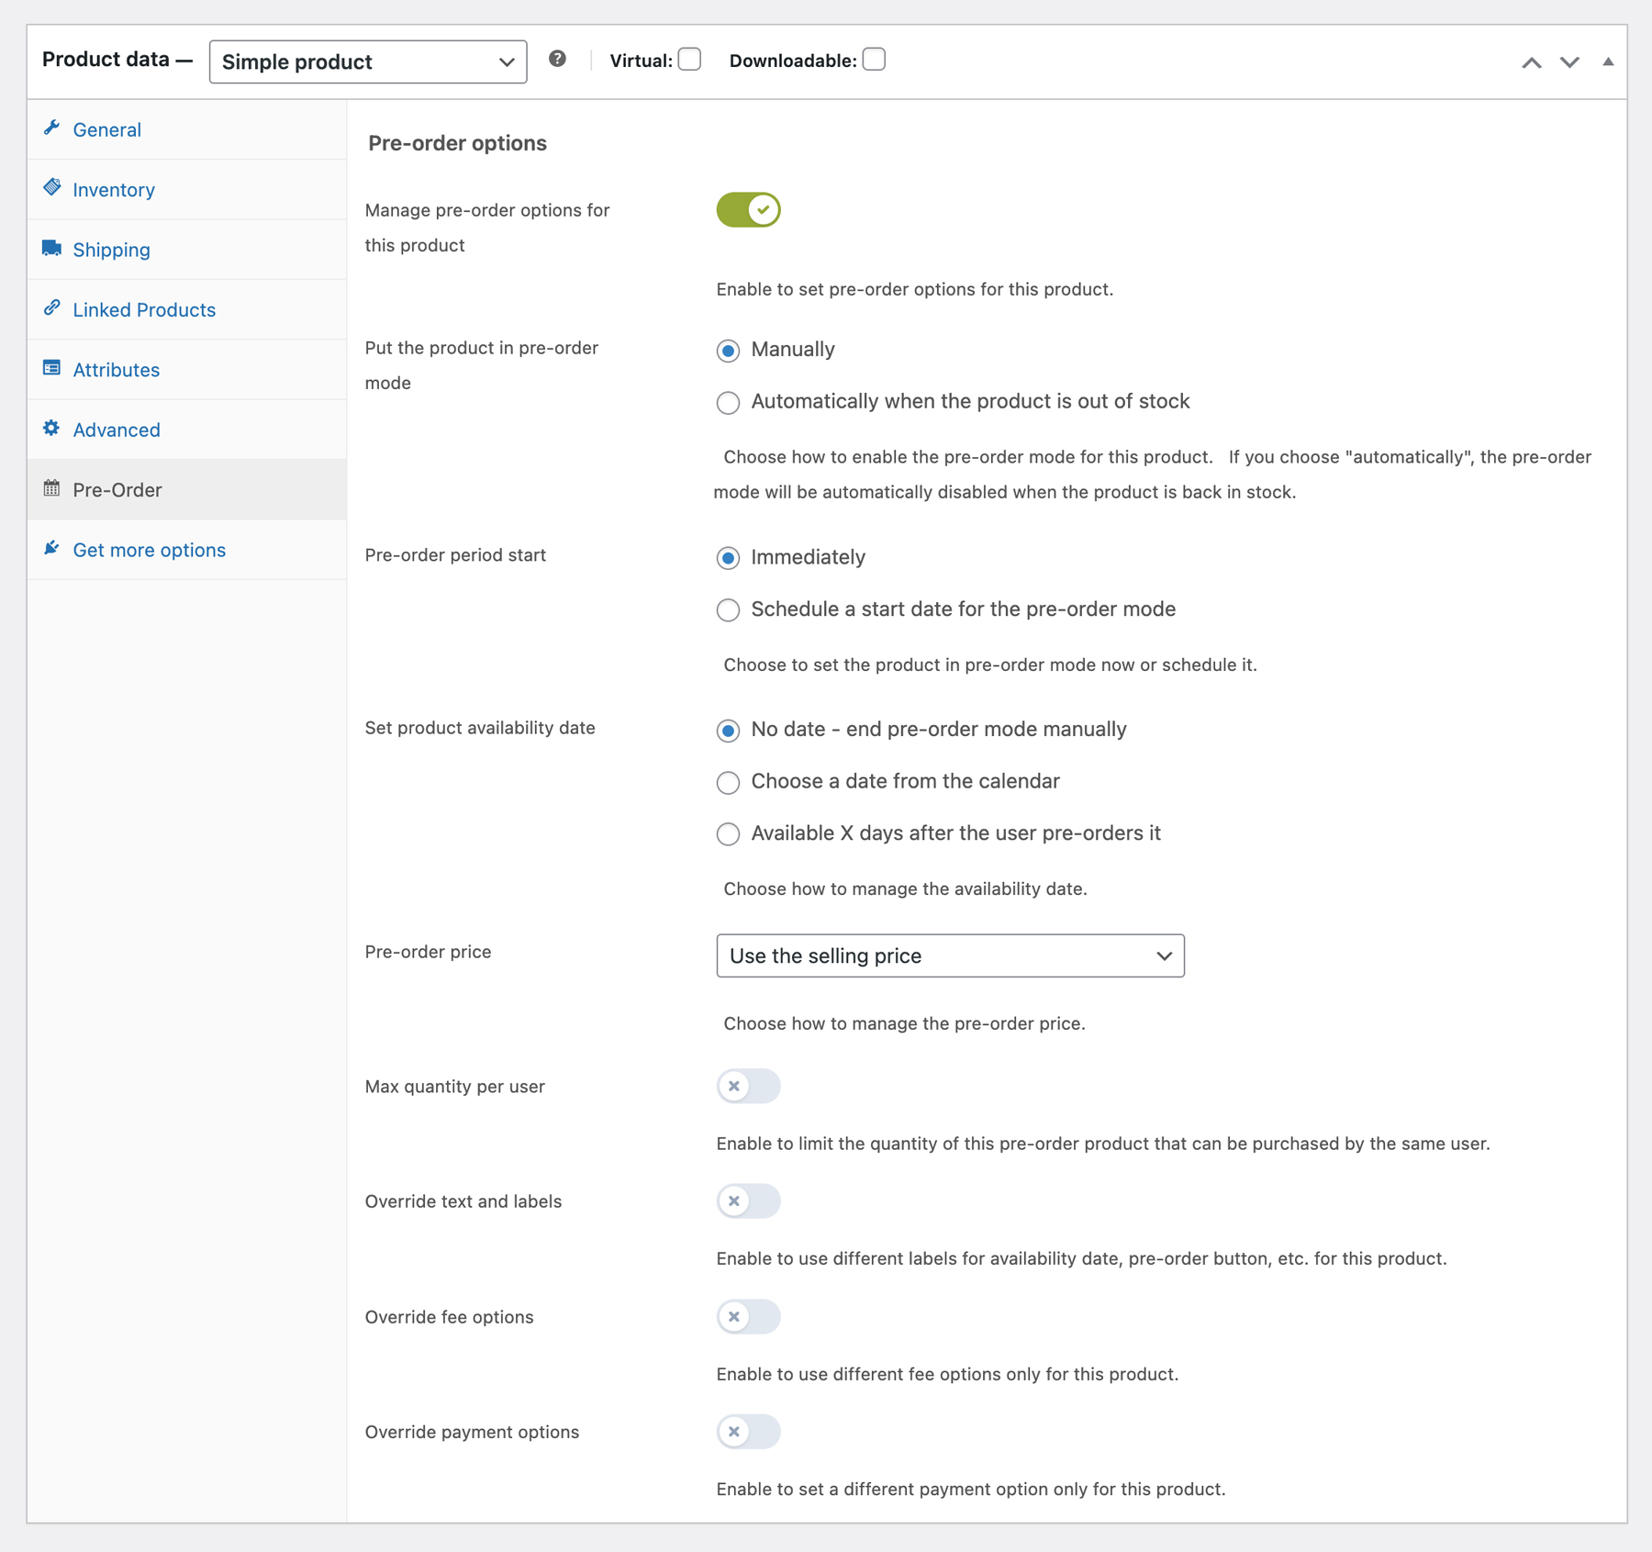This screenshot has width=1652, height=1552.
Task: Click the Attributes list icon
Action: click(51, 369)
